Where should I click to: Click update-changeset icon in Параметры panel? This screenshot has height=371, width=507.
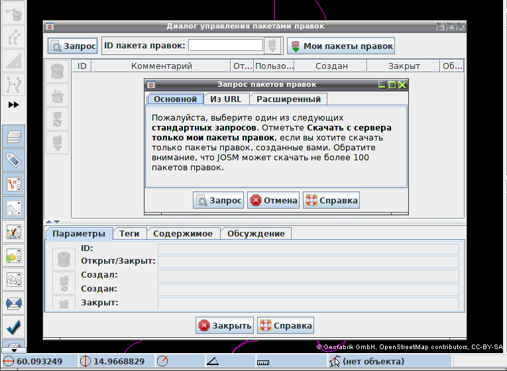pos(64,283)
